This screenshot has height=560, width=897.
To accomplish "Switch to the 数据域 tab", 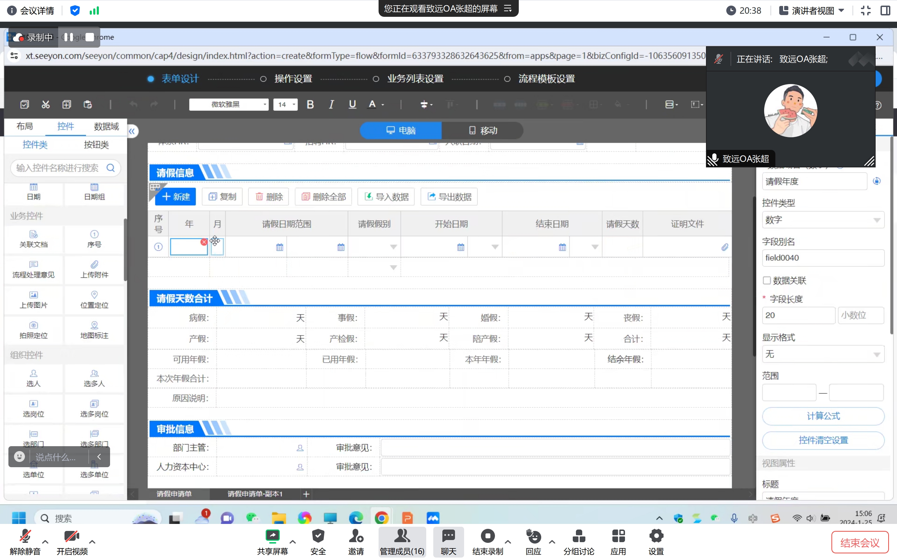I will [x=106, y=126].
